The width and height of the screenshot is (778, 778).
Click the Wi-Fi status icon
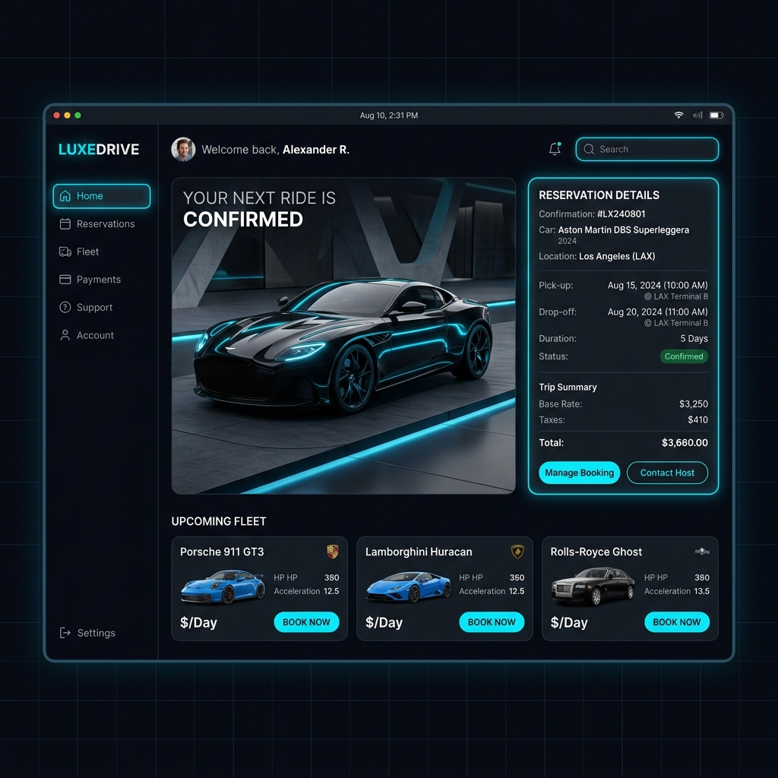[x=678, y=115]
